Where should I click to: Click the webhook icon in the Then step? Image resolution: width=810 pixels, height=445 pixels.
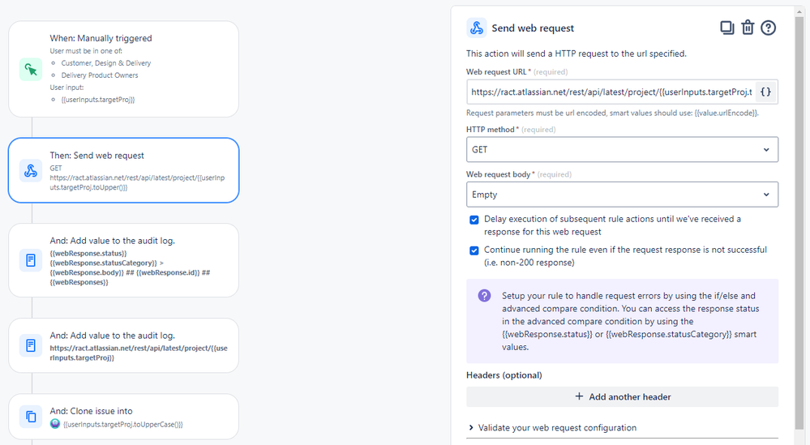click(x=31, y=171)
